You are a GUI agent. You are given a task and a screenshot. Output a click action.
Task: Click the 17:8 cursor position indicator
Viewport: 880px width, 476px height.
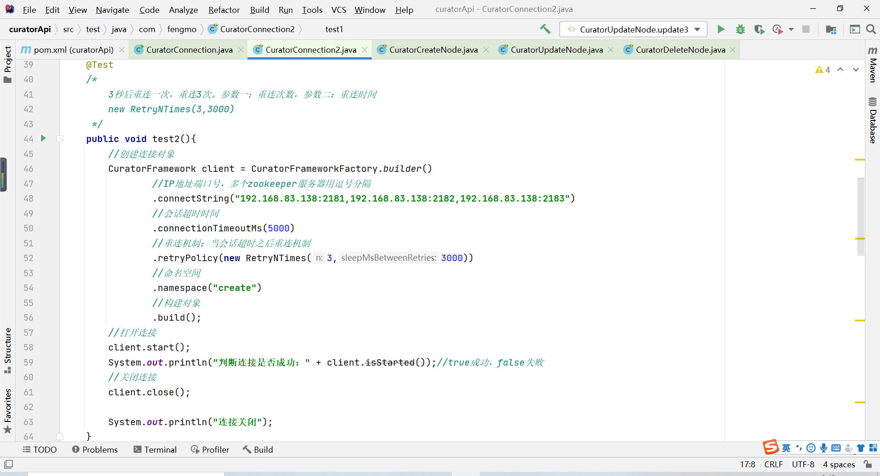tap(748, 464)
